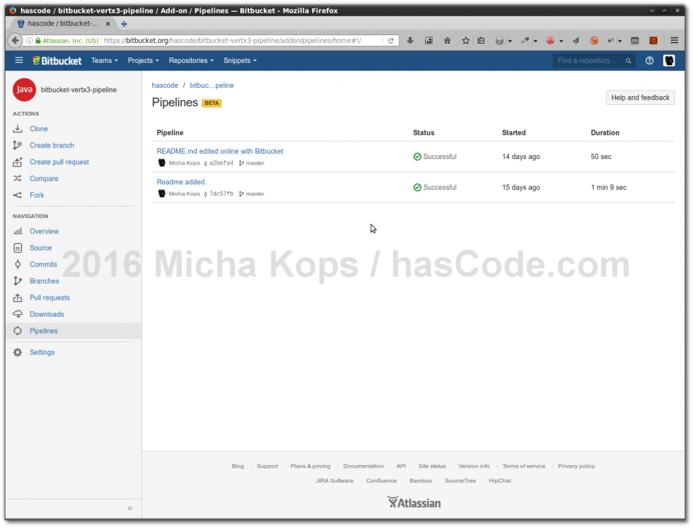Open the Settings gear icon

pos(18,353)
